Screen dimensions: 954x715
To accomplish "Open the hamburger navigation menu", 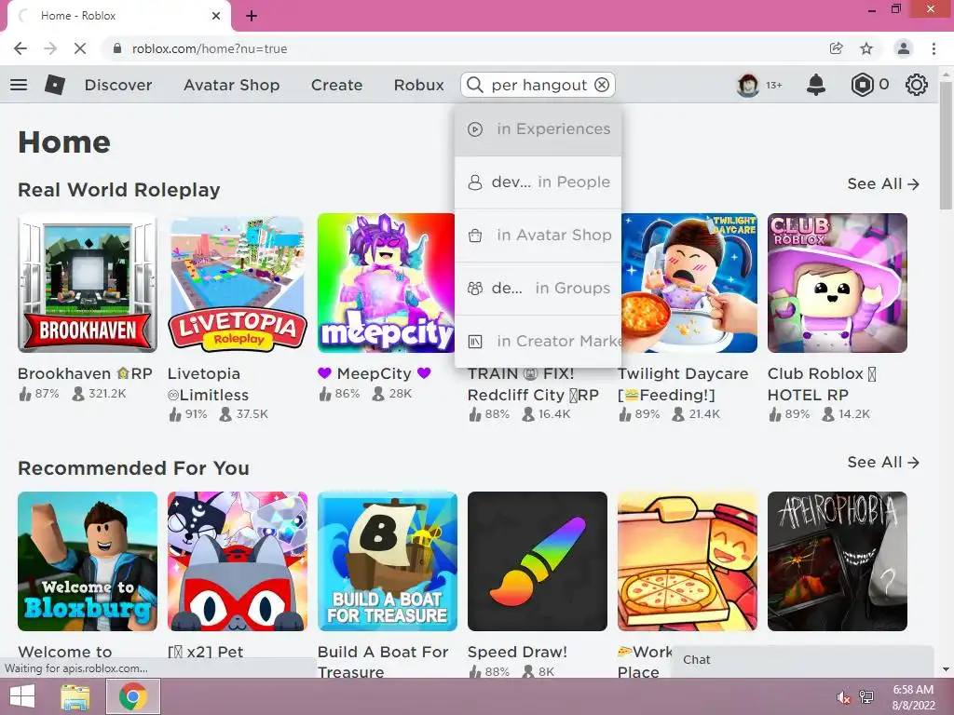I will point(19,85).
